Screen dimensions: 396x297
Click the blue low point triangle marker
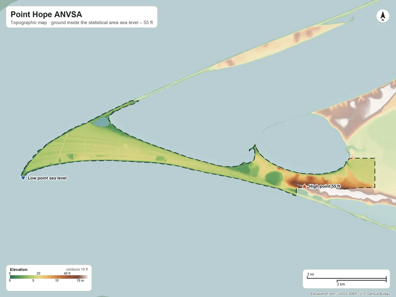[x=23, y=178]
